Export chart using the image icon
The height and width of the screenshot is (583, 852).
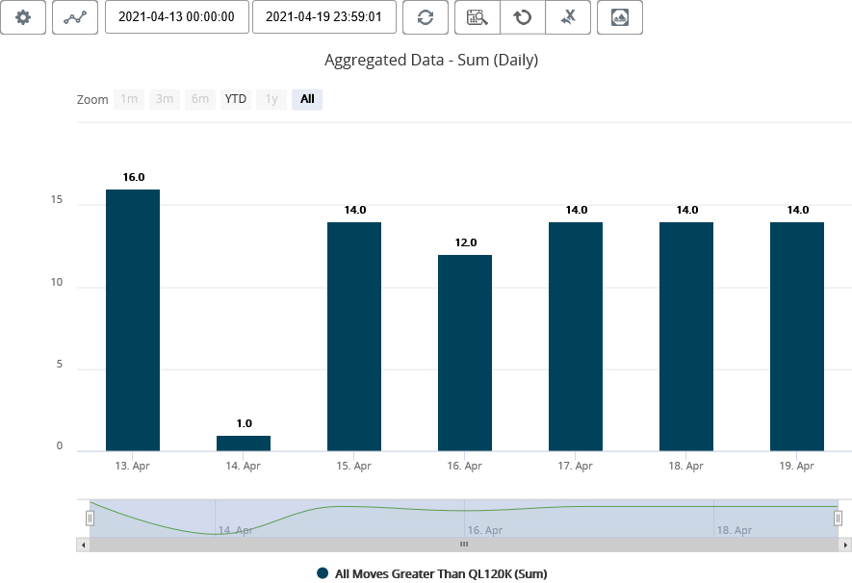tap(620, 17)
